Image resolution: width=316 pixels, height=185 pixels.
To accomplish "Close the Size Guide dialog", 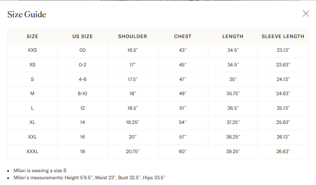I will click(x=306, y=14).
